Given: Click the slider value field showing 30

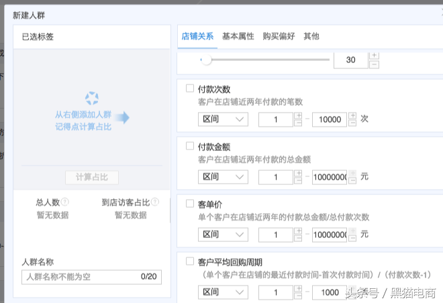Looking at the screenshot, I should [351, 60].
